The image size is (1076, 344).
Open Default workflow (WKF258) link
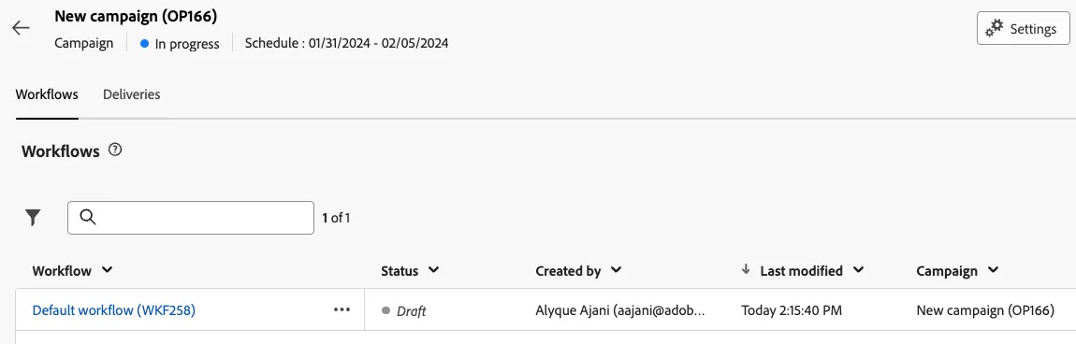(x=114, y=310)
